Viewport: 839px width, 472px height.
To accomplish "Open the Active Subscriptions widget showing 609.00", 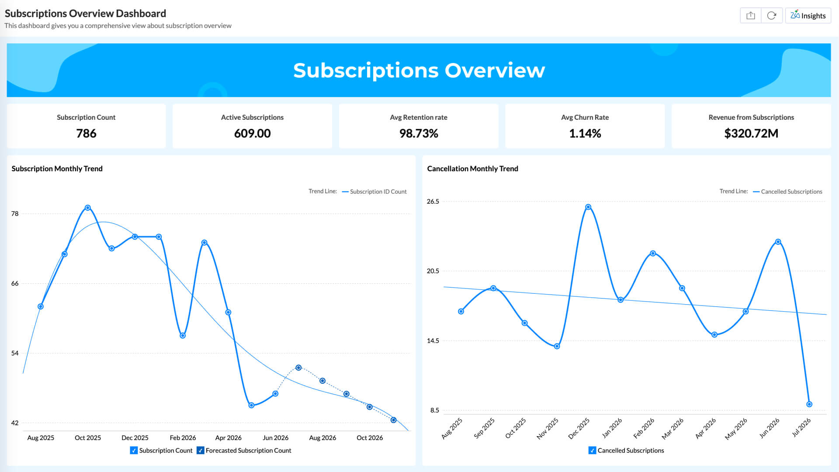I will click(252, 126).
